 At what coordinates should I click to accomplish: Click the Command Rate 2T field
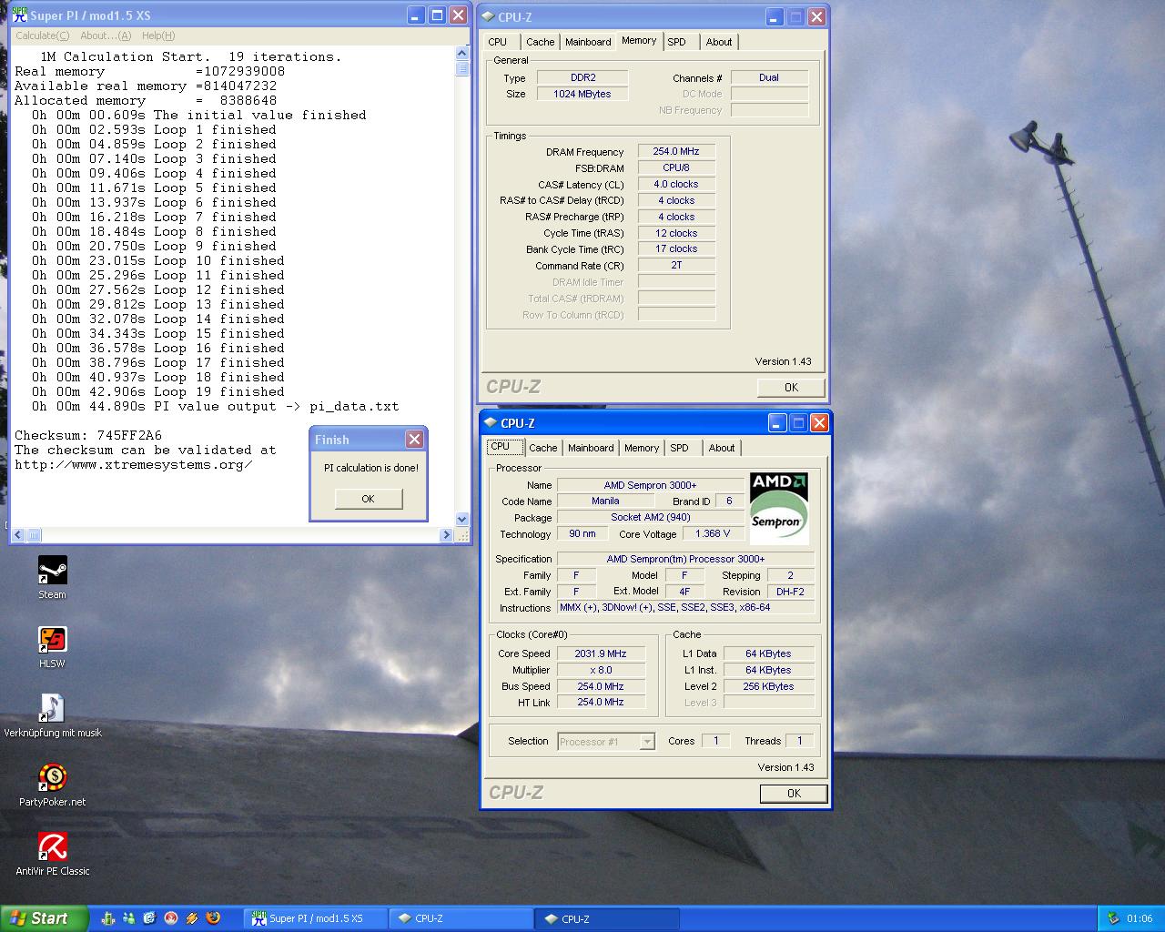[676, 266]
